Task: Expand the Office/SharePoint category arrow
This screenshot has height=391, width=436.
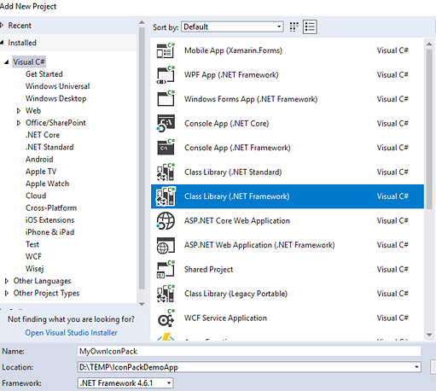Action: point(19,123)
